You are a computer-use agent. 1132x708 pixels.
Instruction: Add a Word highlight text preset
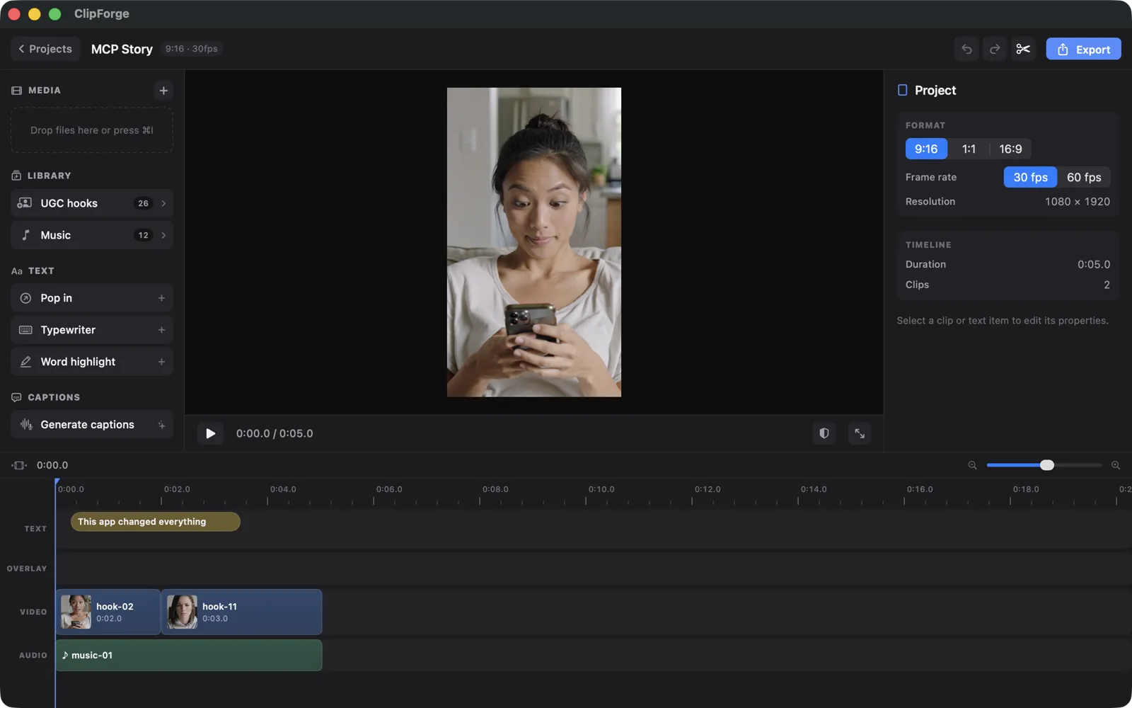click(x=92, y=362)
